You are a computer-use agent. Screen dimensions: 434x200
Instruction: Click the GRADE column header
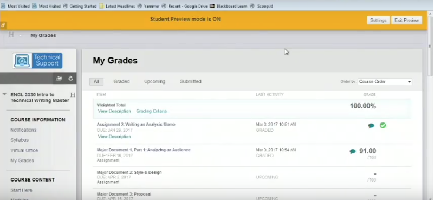click(x=370, y=95)
